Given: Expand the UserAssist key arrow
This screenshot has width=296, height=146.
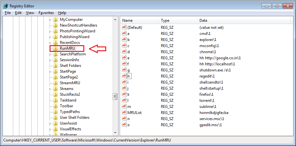Looking at the screenshot, I should coord(50,124).
